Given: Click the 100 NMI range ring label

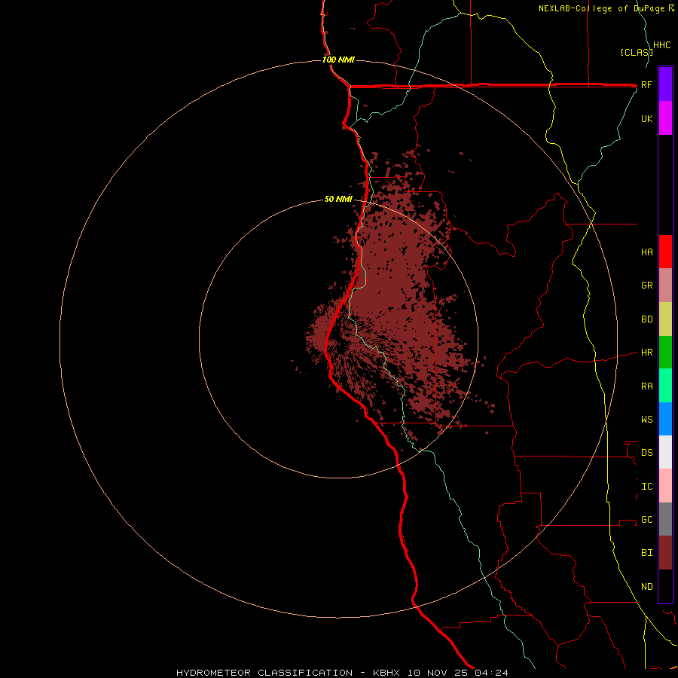Looking at the screenshot, I should (x=338, y=60).
